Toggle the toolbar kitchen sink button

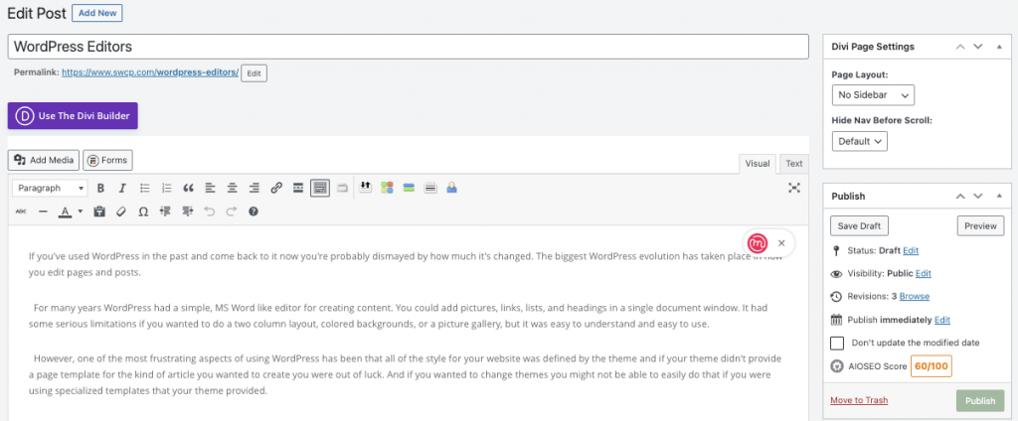tap(320, 188)
